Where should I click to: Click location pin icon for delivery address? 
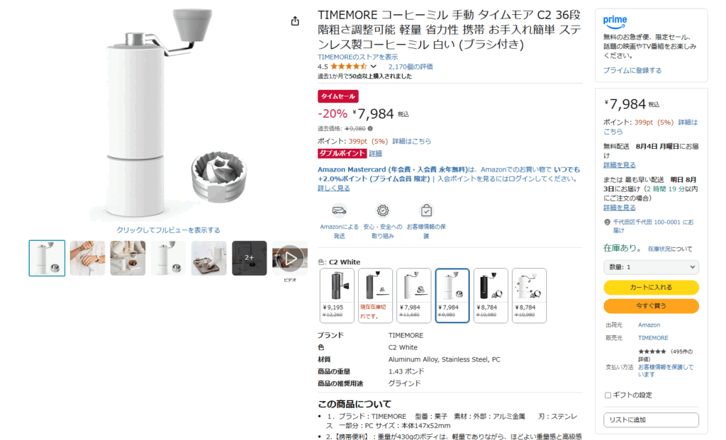point(607,222)
